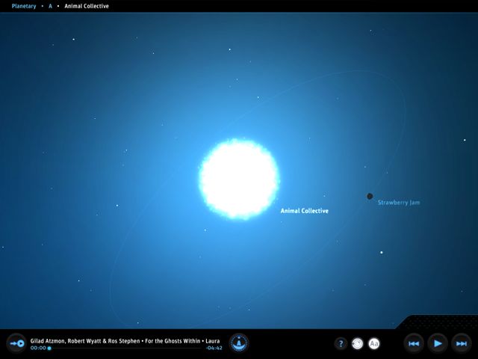Screen dimensions: 478x359
Task: Open the alphabet wheel button
Action: [x=239, y=343]
